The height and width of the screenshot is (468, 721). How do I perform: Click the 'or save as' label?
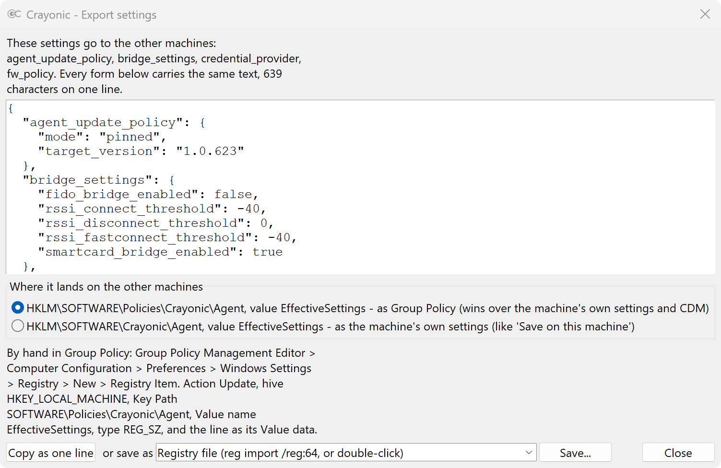click(x=128, y=453)
